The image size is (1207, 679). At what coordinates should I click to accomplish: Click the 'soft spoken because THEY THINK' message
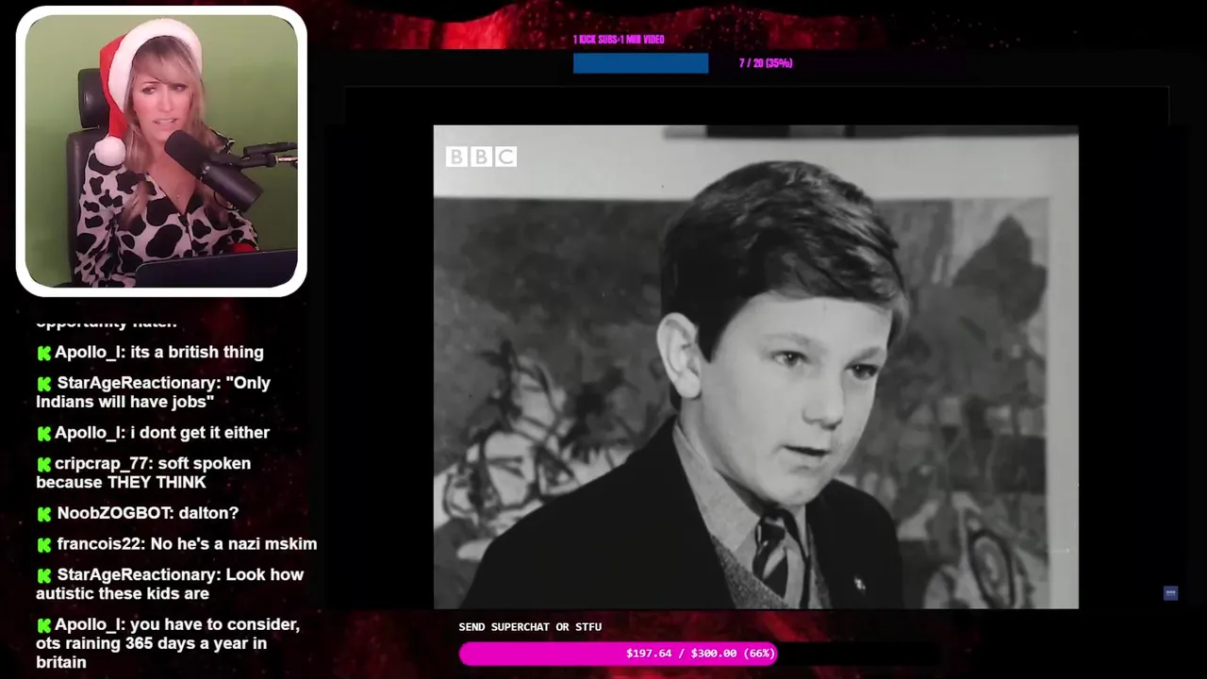click(x=143, y=472)
